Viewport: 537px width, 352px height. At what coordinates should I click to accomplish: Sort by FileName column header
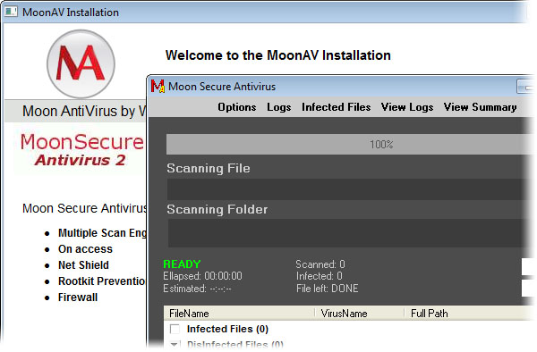239,314
